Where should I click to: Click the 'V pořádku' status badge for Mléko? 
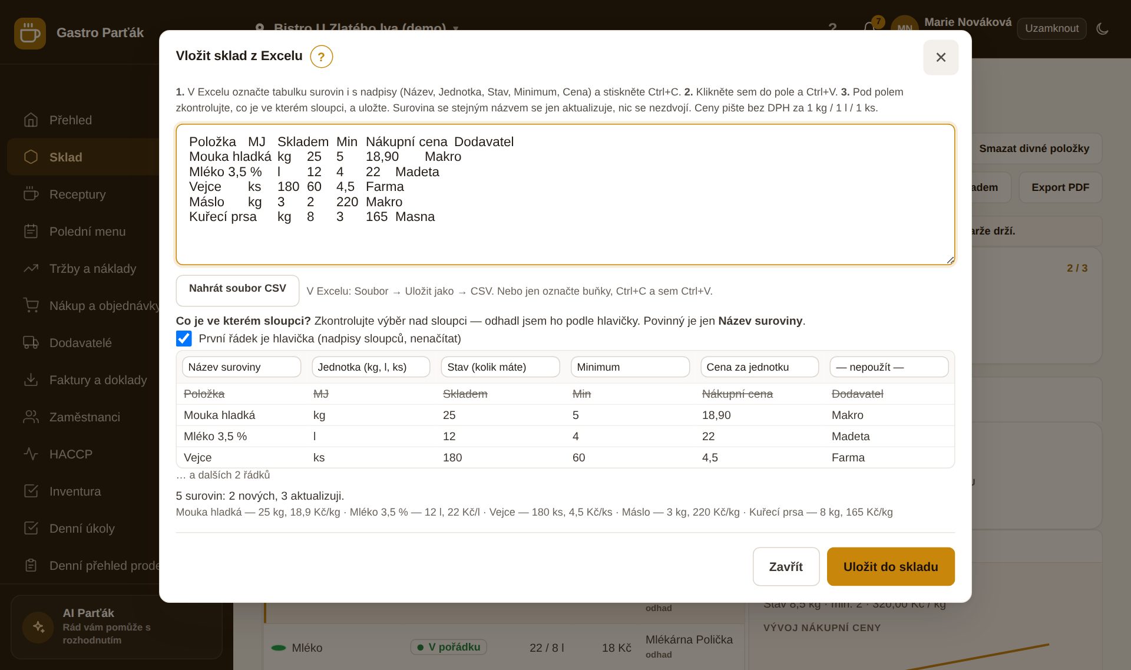click(449, 647)
